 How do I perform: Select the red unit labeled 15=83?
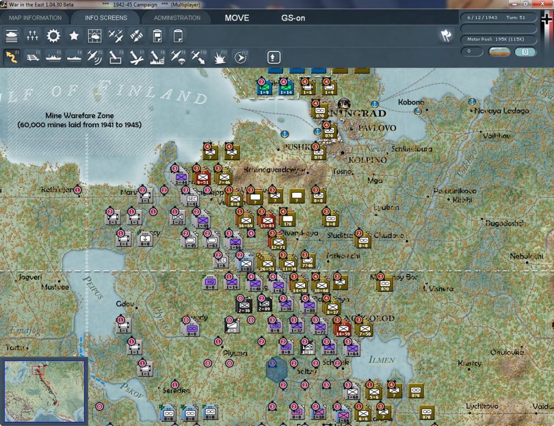[x=267, y=220]
